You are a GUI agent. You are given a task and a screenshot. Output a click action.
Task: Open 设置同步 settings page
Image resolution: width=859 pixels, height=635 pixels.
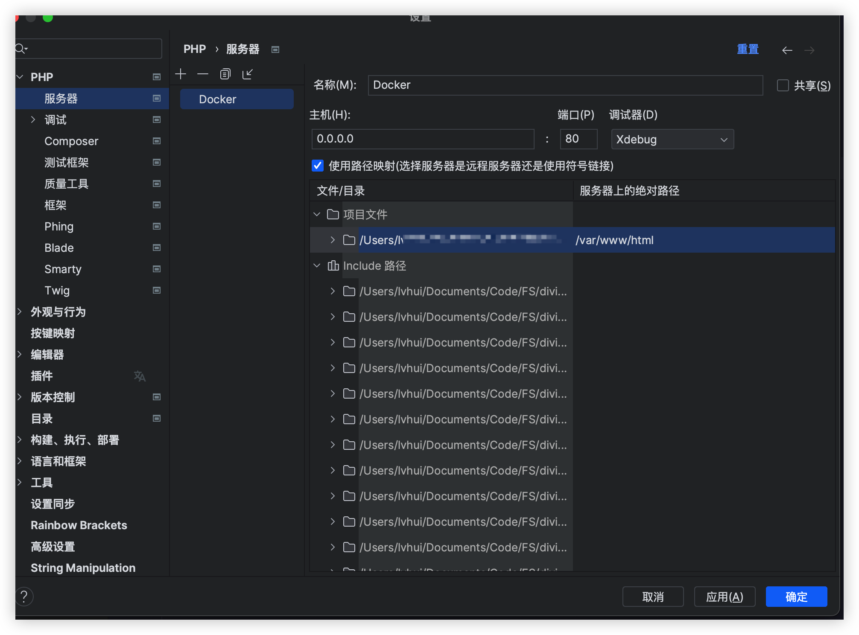coord(53,504)
